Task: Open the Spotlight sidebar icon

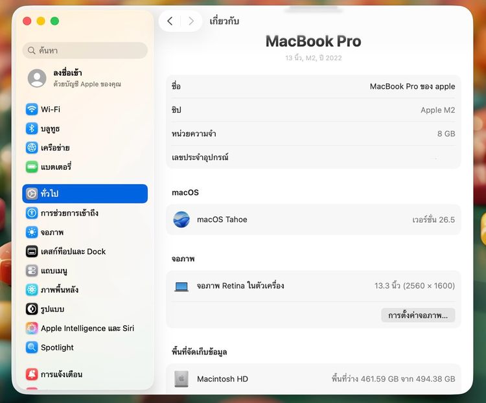Action: [x=32, y=347]
